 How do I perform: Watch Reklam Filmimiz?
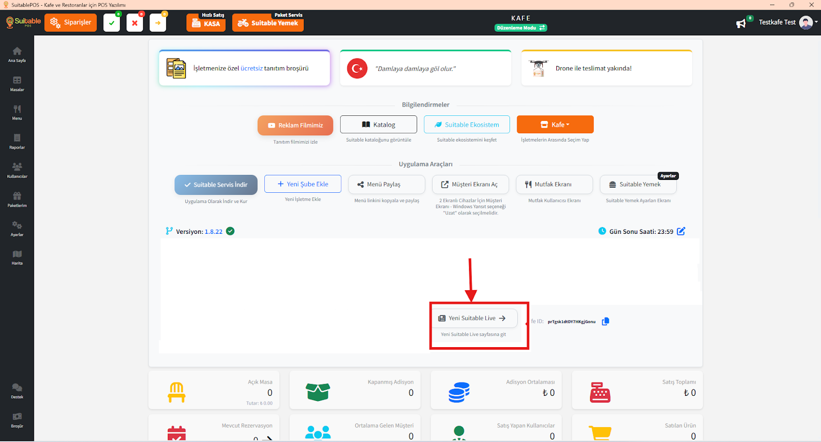pyautogui.click(x=295, y=125)
